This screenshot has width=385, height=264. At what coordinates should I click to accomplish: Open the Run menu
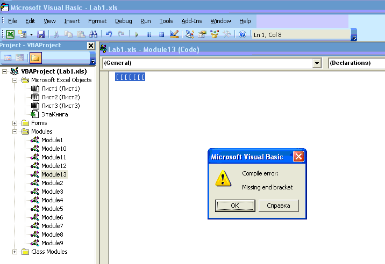[x=145, y=21]
